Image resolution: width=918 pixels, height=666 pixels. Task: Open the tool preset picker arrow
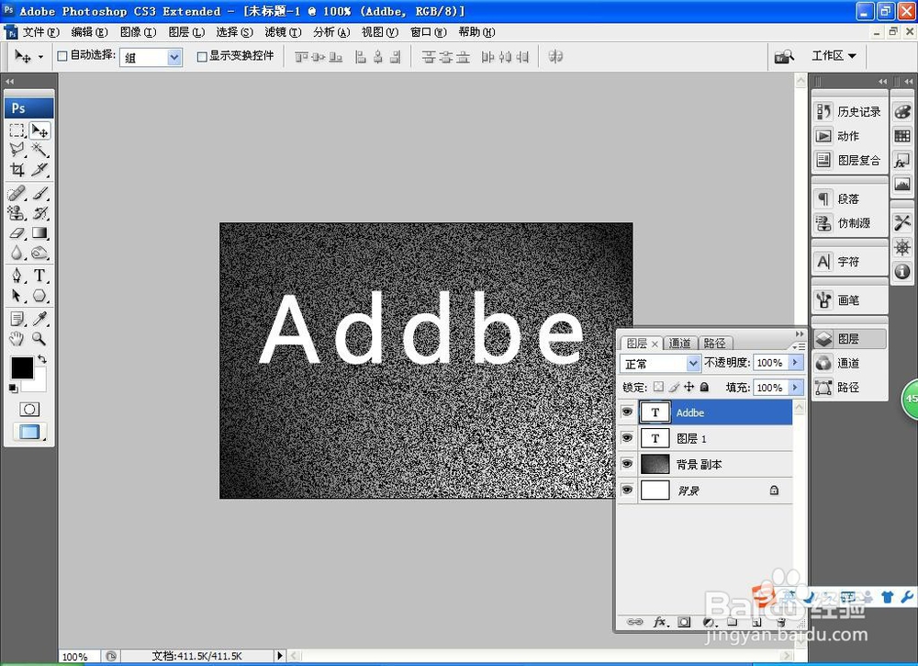point(40,57)
